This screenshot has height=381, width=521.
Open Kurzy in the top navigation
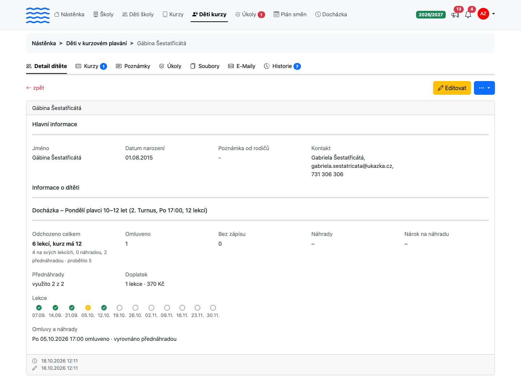point(173,14)
